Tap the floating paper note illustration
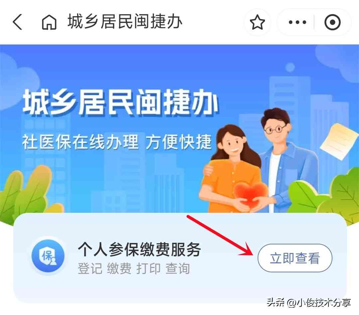359x315 pixels. coord(339,140)
